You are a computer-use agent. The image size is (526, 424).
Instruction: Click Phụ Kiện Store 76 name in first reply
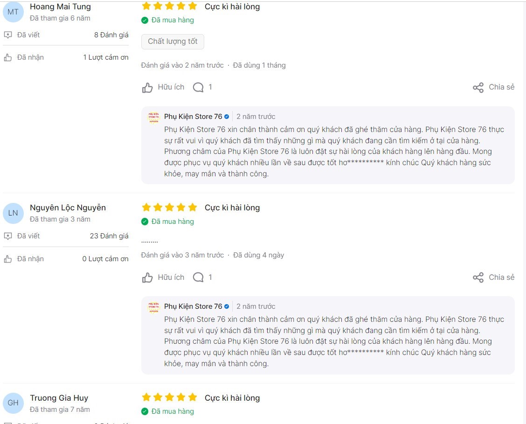[x=193, y=117]
